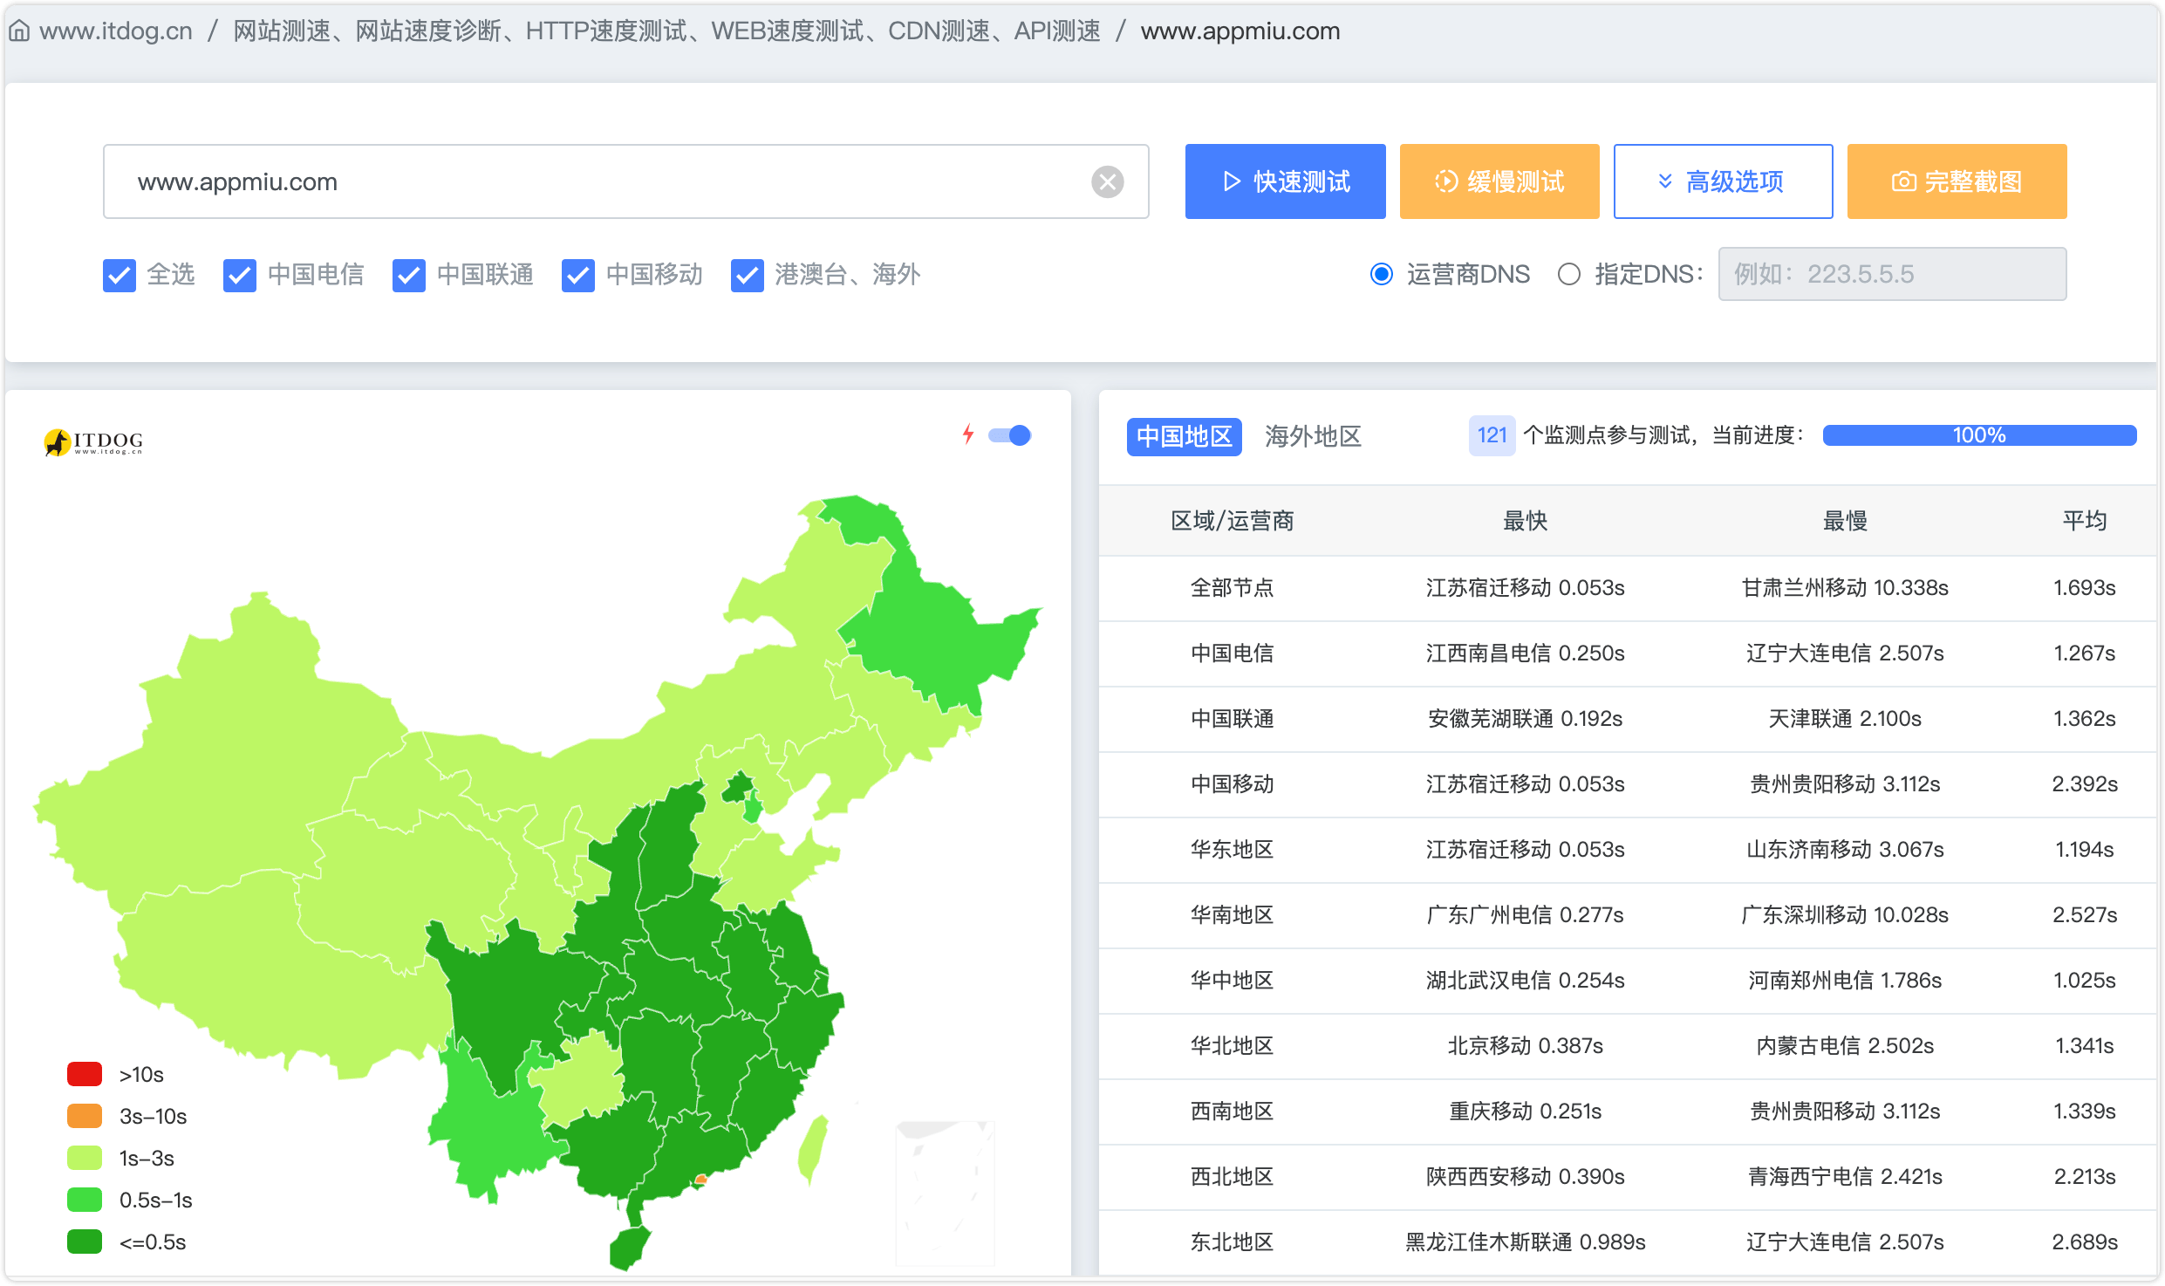The image size is (2165, 1286).
Task: Click the <=0.5s dark green swatch
Action: pos(85,1242)
